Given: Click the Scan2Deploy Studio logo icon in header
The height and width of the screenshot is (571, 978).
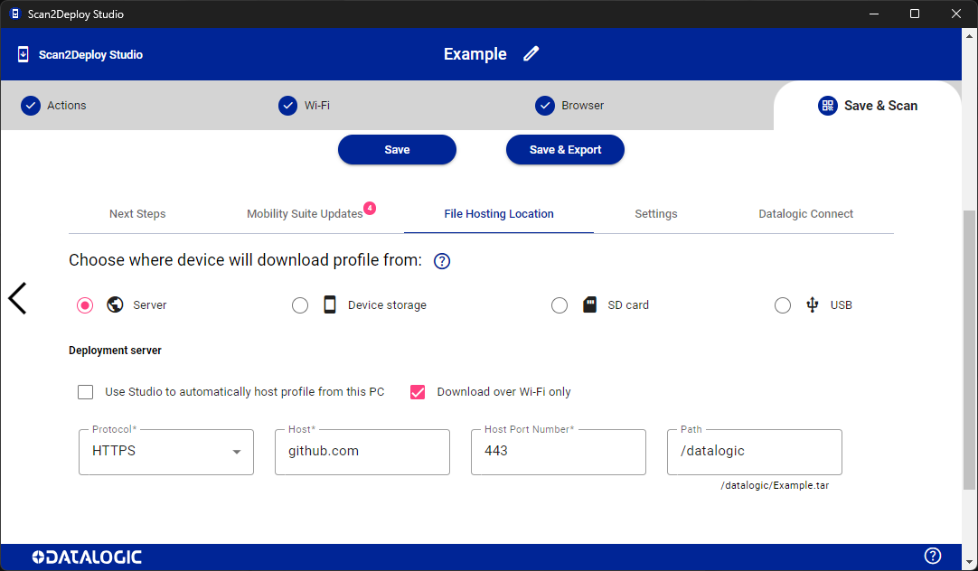Looking at the screenshot, I should pyautogui.click(x=24, y=54).
